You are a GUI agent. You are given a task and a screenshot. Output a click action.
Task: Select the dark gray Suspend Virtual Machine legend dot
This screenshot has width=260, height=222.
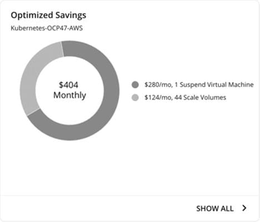pyautogui.click(x=135, y=85)
